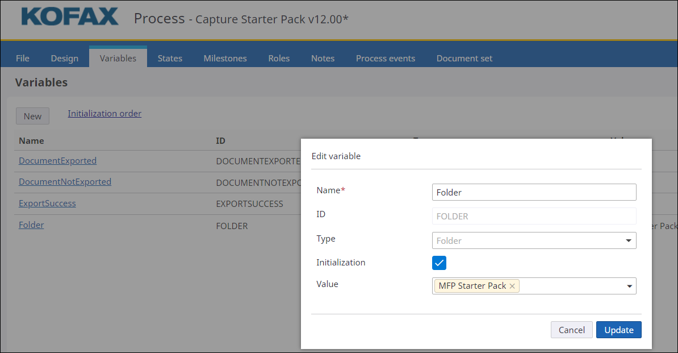View the Process events tab
This screenshot has height=353, width=678.
(x=385, y=58)
